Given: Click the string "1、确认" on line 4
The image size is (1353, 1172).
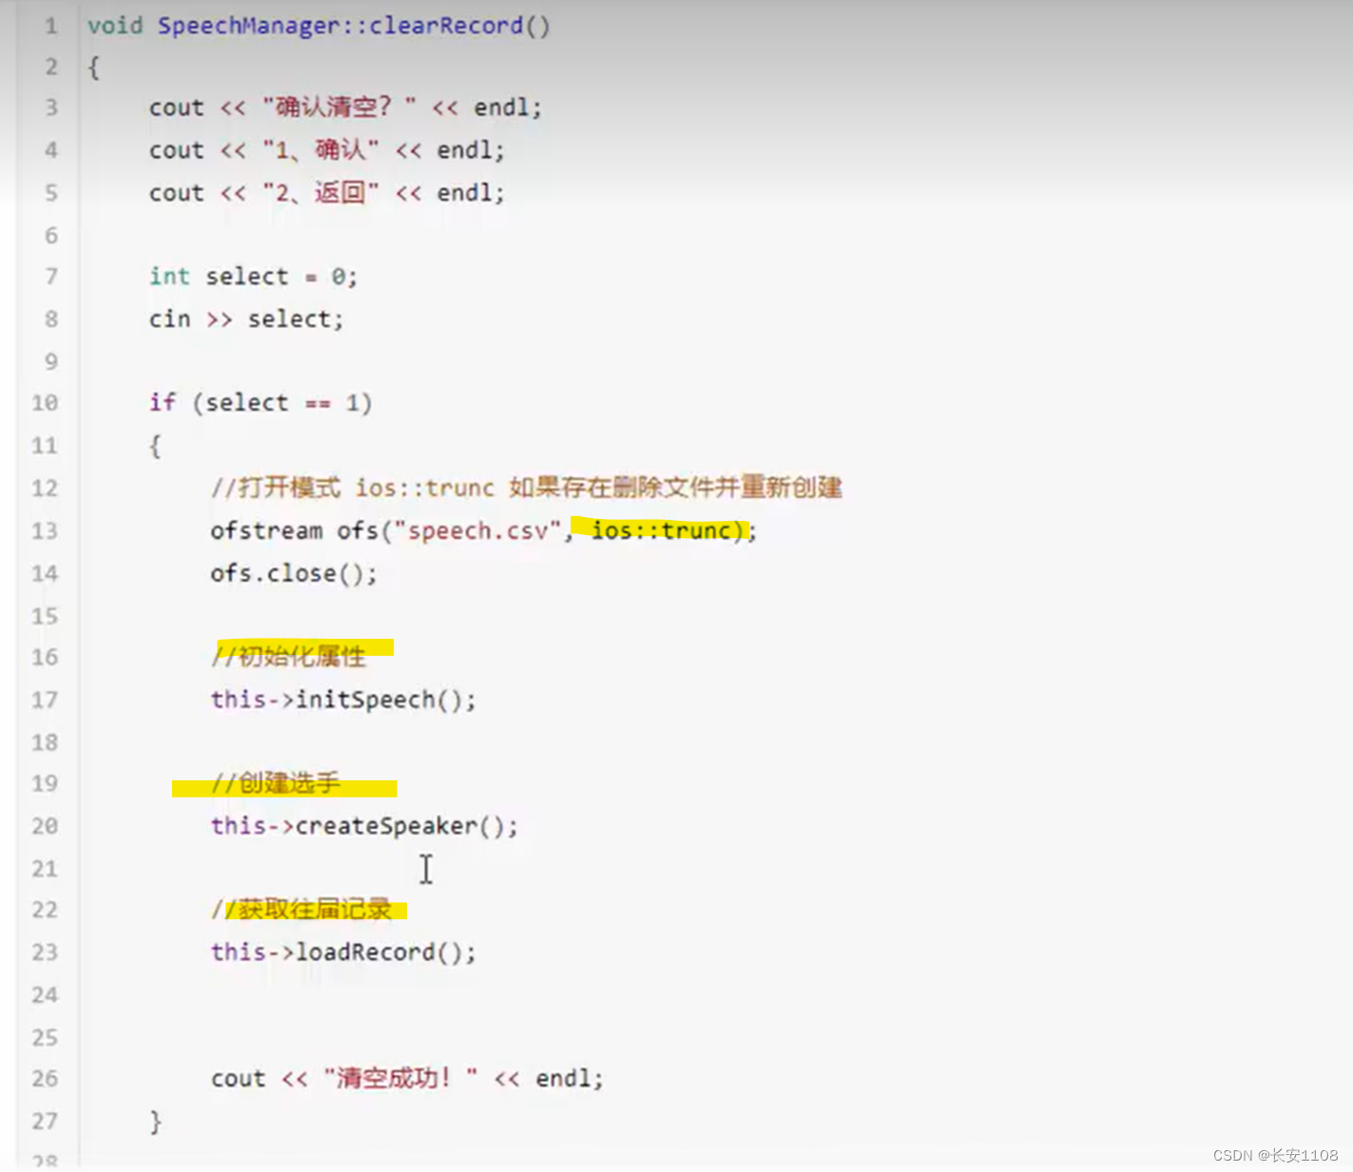Looking at the screenshot, I should click(320, 149).
